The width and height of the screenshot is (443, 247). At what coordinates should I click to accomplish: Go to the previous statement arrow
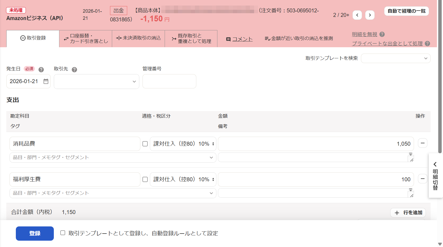pyautogui.click(x=357, y=15)
